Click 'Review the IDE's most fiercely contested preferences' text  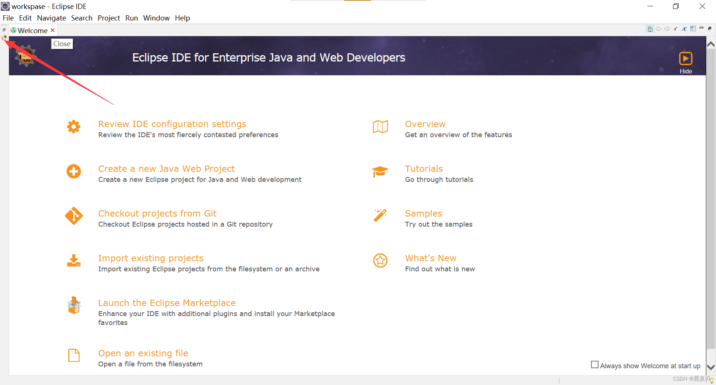tap(188, 135)
